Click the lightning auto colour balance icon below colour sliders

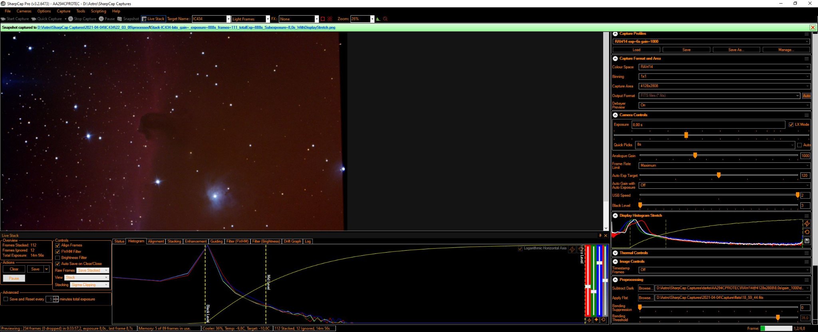[x=589, y=320]
